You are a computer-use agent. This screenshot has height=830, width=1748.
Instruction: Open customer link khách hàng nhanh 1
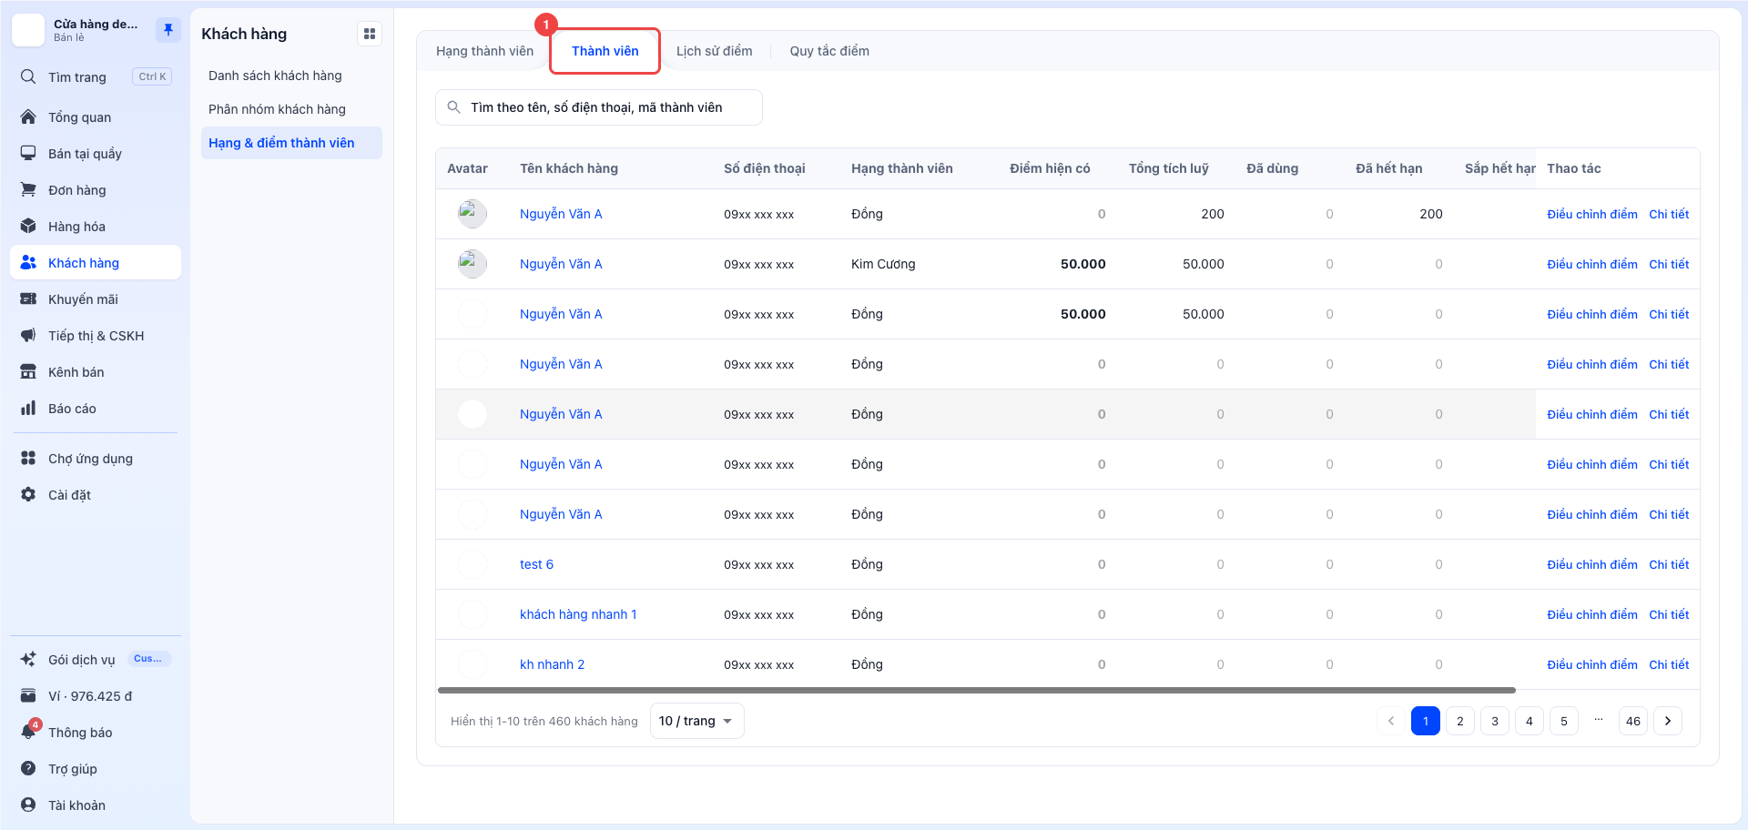pos(578,614)
